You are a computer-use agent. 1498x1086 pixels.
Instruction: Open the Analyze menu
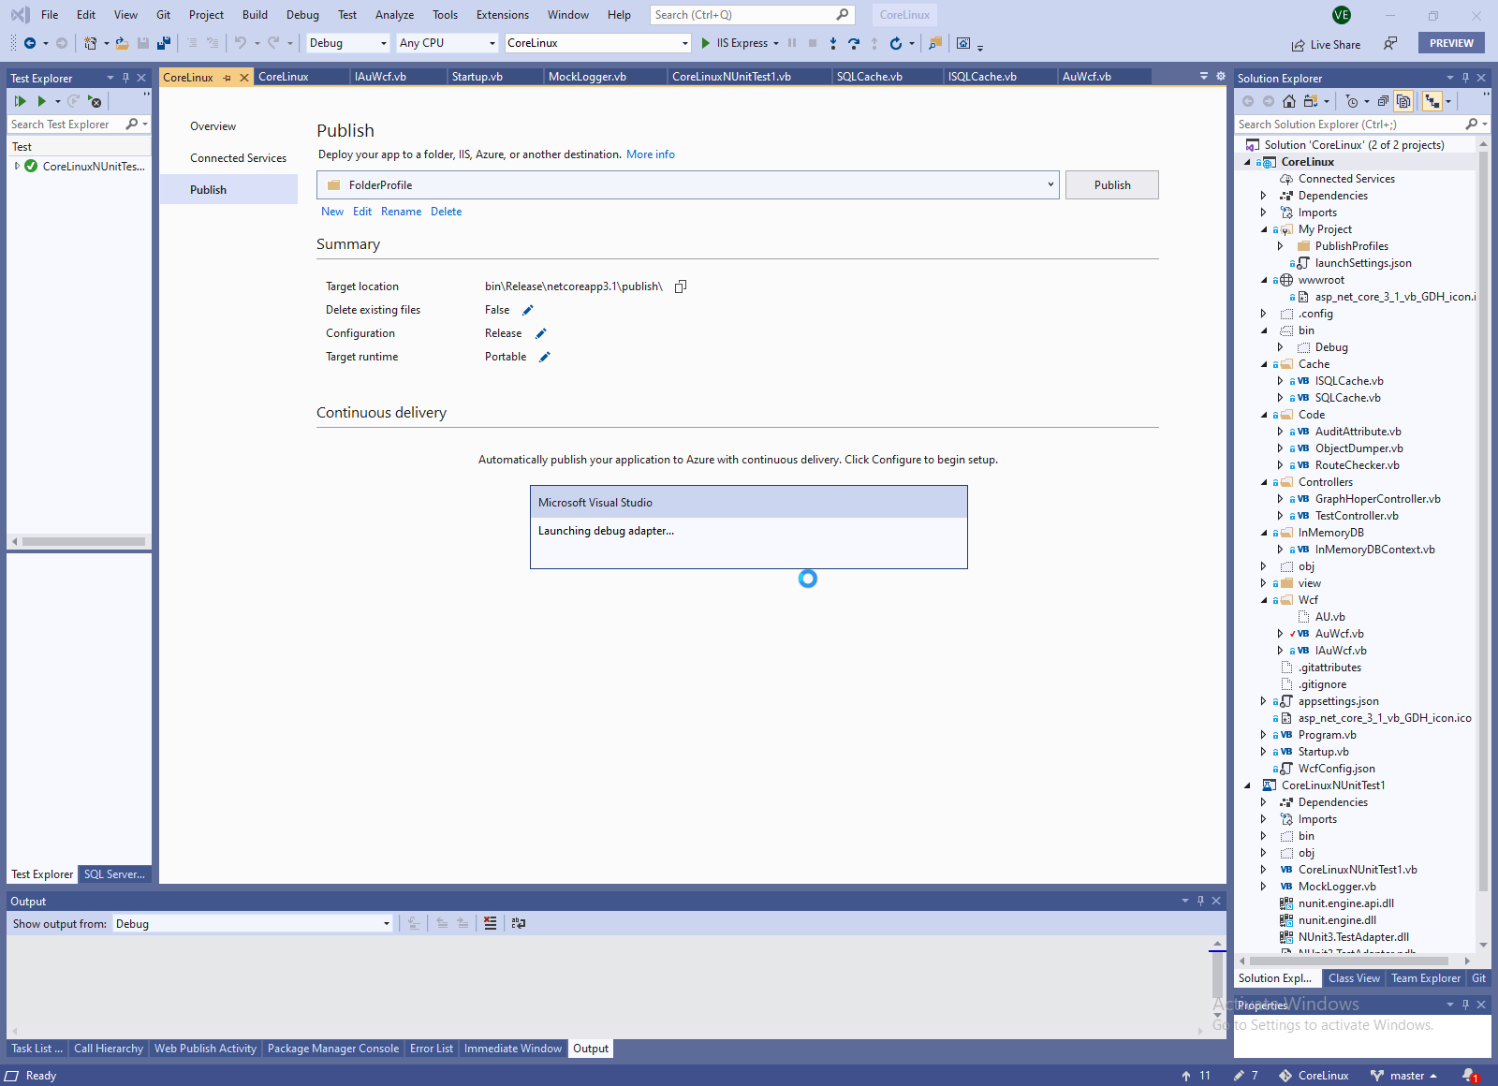point(394,15)
